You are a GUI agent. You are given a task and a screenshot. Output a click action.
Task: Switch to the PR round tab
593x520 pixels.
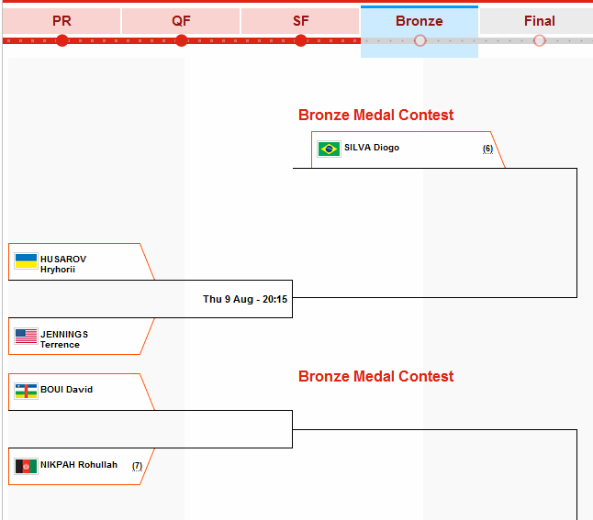point(62,21)
